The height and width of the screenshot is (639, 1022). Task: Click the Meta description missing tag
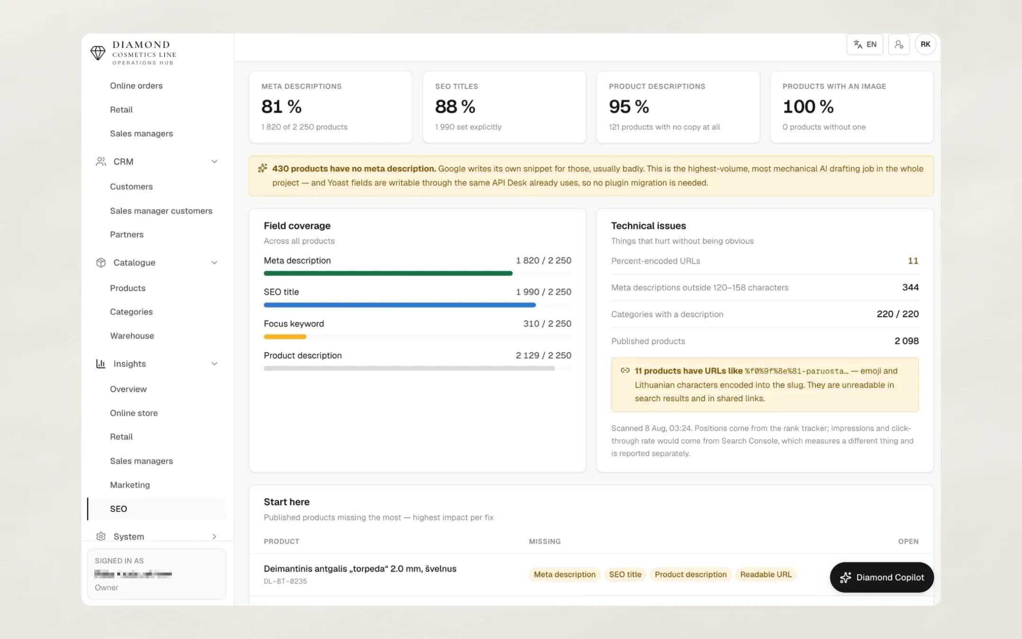click(564, 574)
